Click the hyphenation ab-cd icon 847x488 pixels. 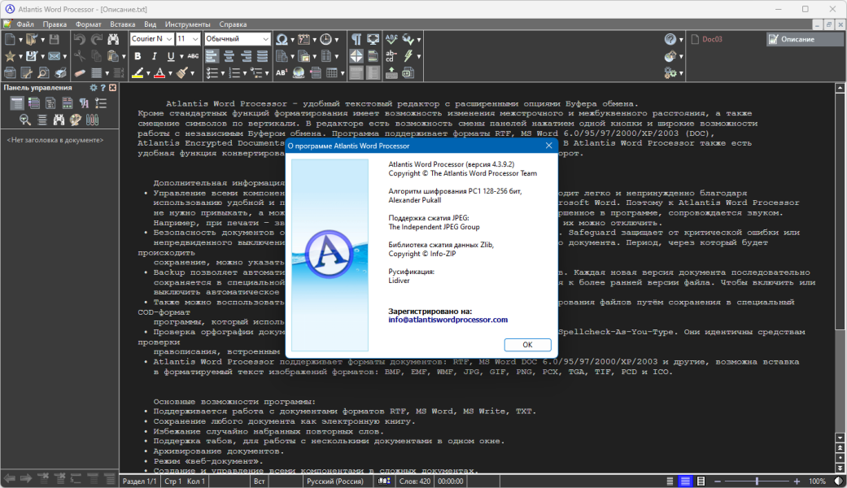[391, 56]
